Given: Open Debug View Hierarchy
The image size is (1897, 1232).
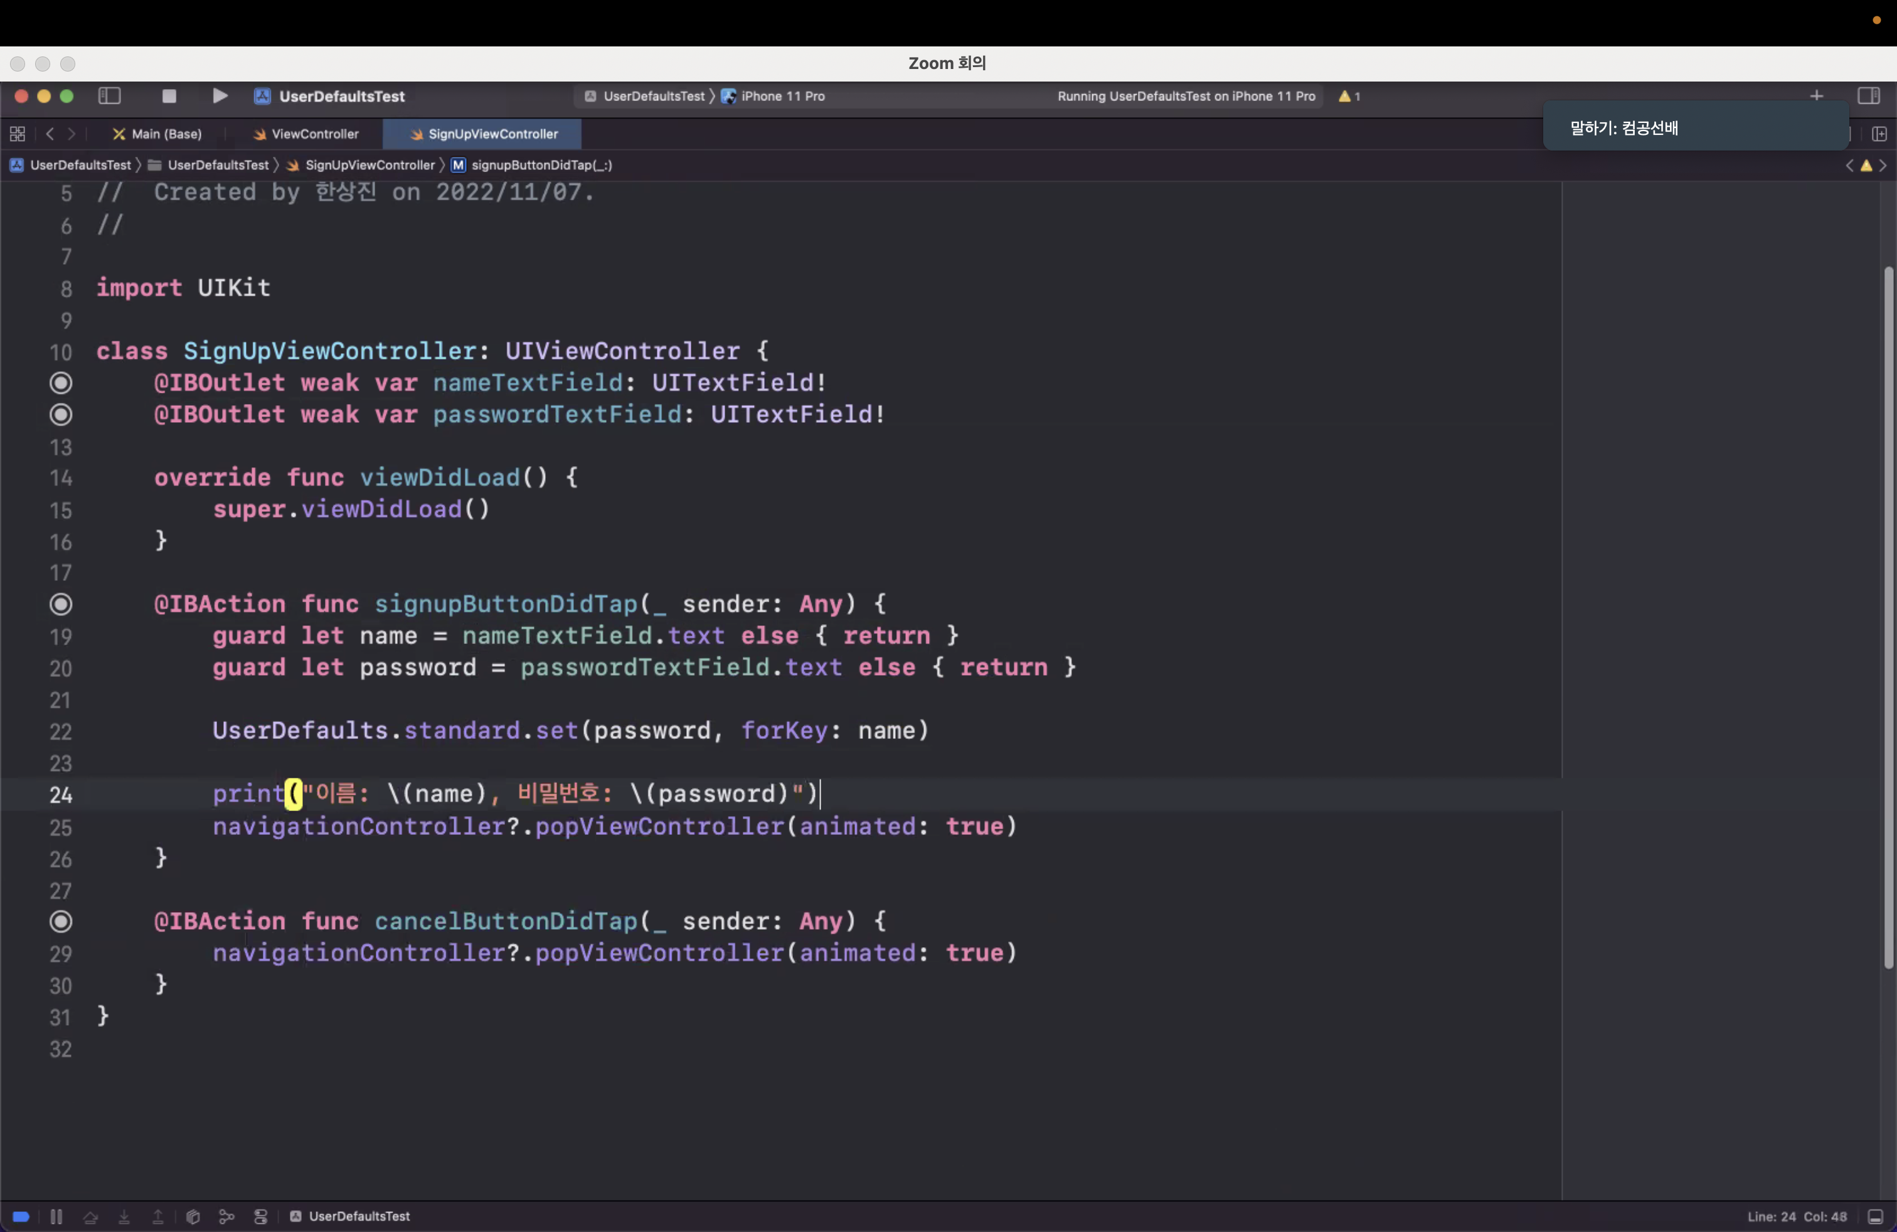Looking at the screenshot, I should [192, 1216].
